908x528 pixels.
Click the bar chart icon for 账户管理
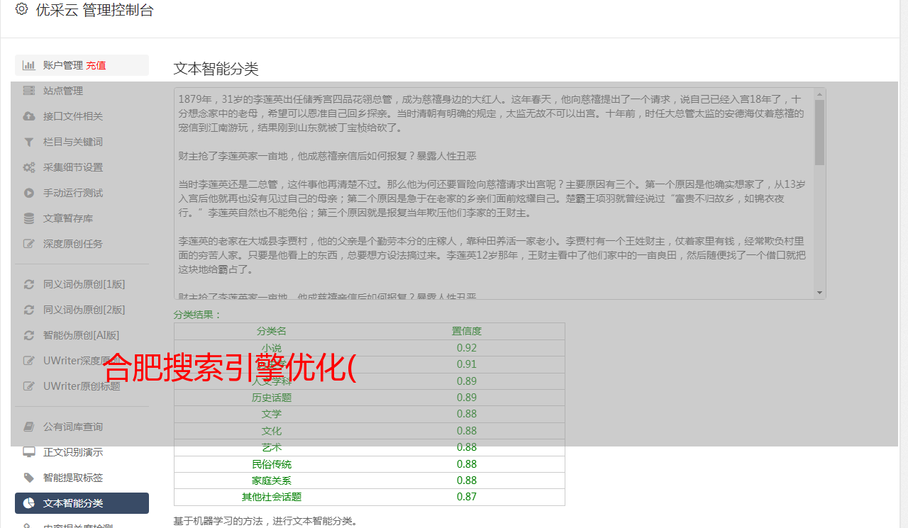click(x=29, y=65)
